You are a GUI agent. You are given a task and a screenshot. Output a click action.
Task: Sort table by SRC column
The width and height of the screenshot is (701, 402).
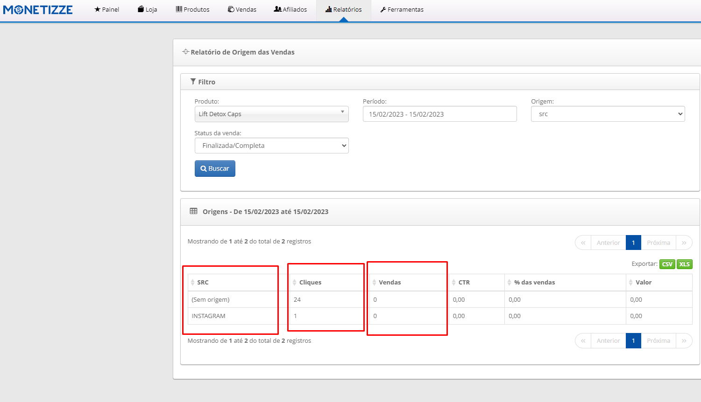click(x=203, y=283)
